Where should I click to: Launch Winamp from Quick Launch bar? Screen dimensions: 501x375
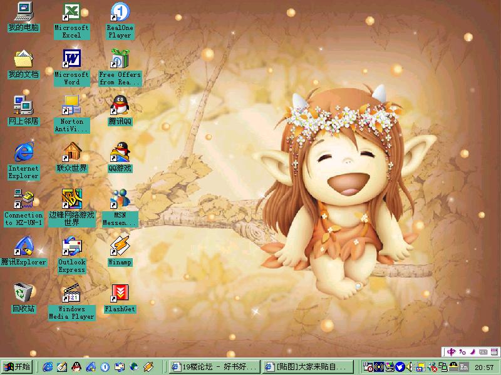pyautogui.click(x=148, y=367)
